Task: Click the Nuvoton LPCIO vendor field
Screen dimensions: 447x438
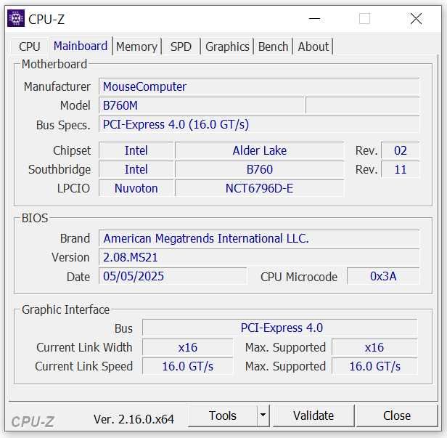Action: tap(136, 188)
